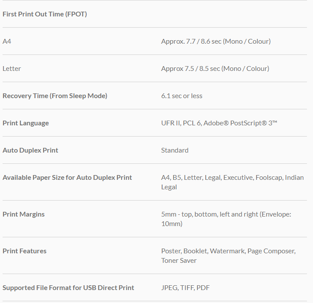The height and width of the screenshot is (303, 313).
Task: Click the Print Language label
Action: pos(26,123)
